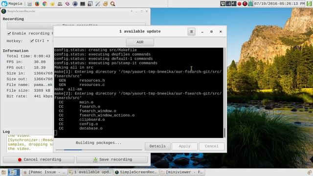The height and width of the screenshot is (176, 313).
Task: Switch to 1 available update taskbar entry
Action: pyautogui.click(x=90, y=172)
